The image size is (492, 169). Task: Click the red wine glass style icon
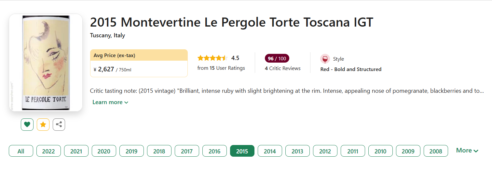pyautogui.click(x=325, y=59)
